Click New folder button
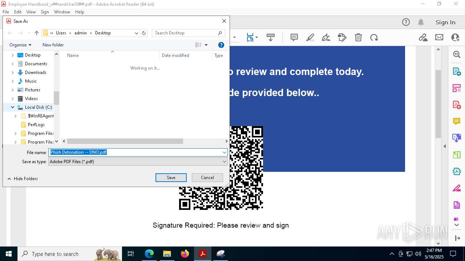Viewport: 465px width, 261px height. (53, 45)
